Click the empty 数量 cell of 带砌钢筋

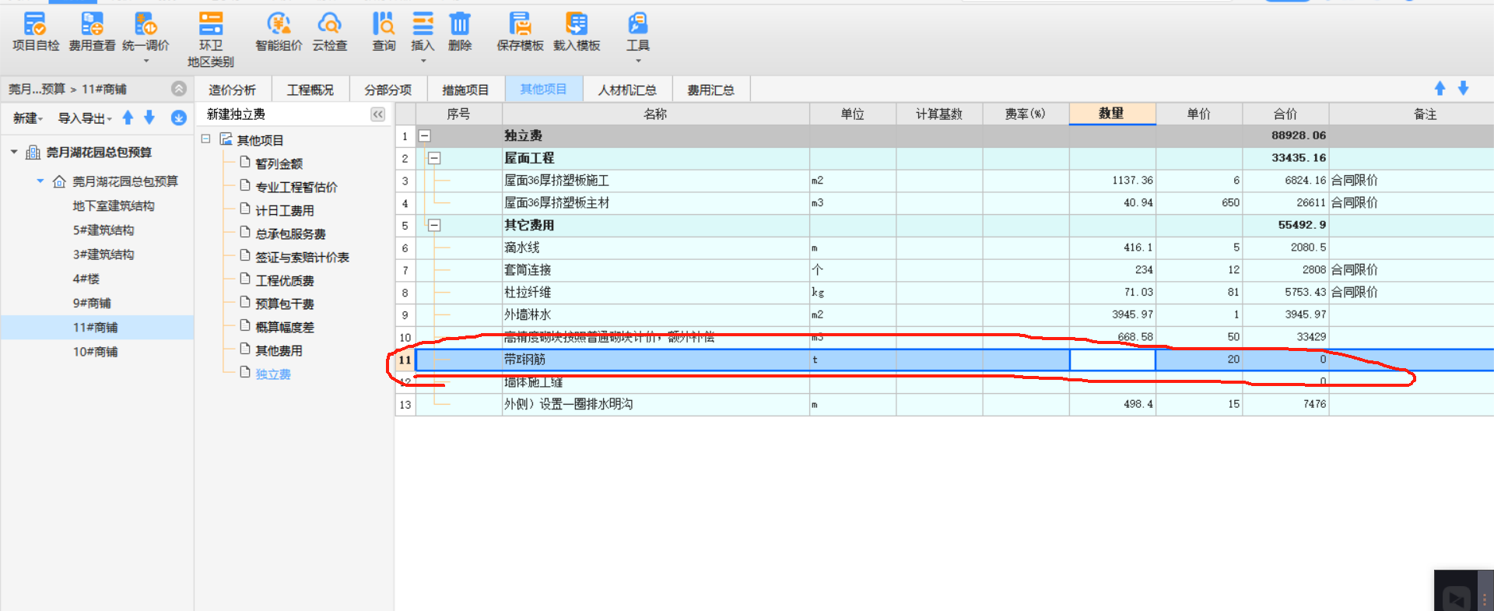[x=1113, y=360]
